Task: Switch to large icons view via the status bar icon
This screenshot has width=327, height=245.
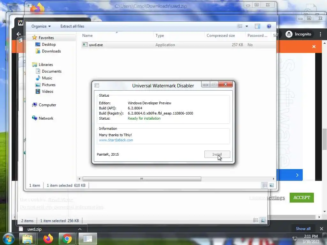Action: tap(271, 185)
